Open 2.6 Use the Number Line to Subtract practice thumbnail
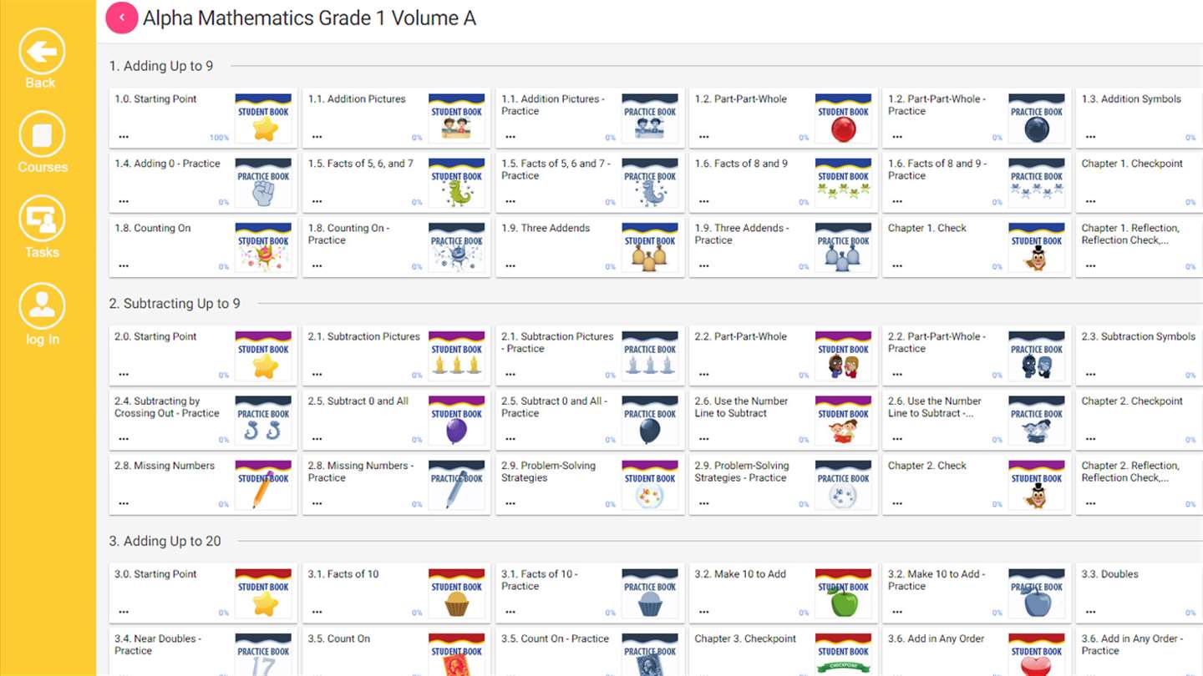Image resolution: width=1203 pixels, height=676 pixels. (1037, 420)
